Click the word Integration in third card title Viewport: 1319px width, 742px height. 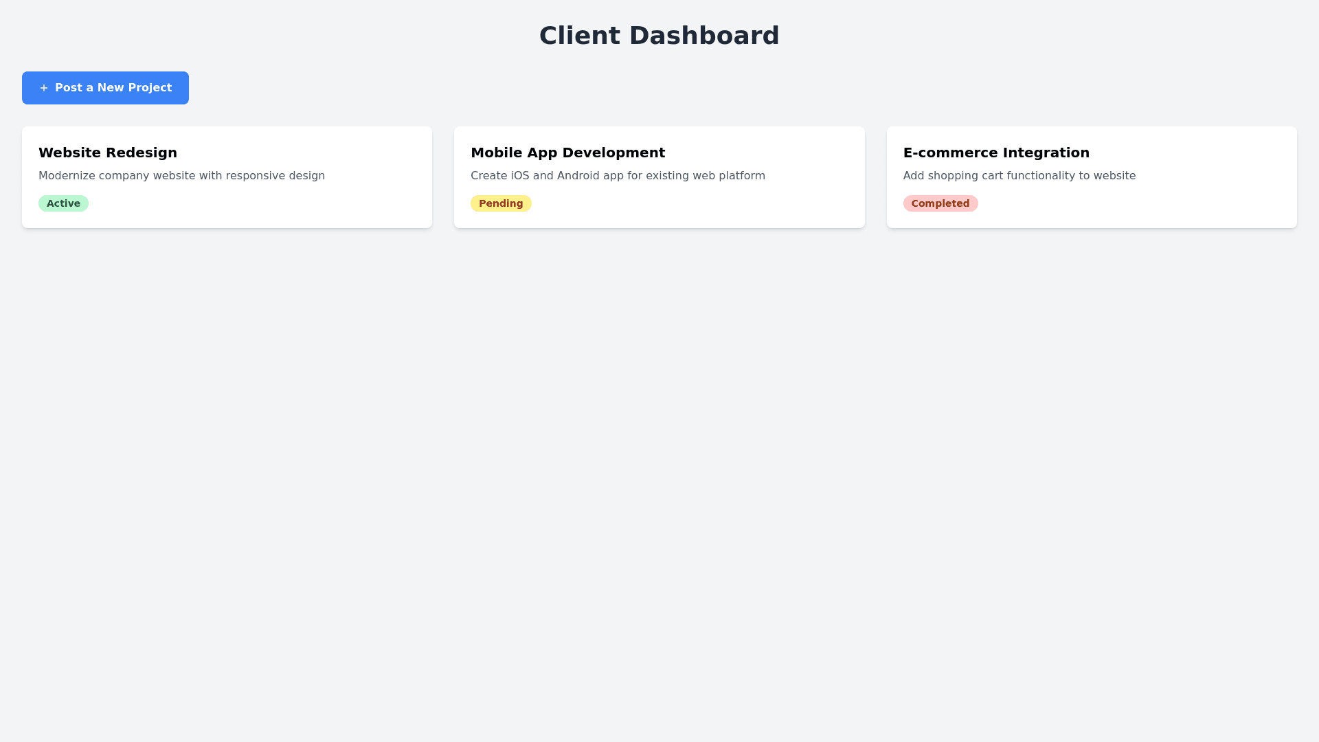(x=1045, y=153)
